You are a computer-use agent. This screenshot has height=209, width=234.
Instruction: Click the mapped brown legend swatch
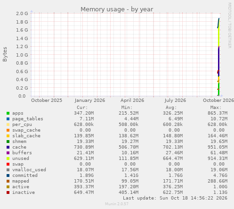[x=8, y=181]
